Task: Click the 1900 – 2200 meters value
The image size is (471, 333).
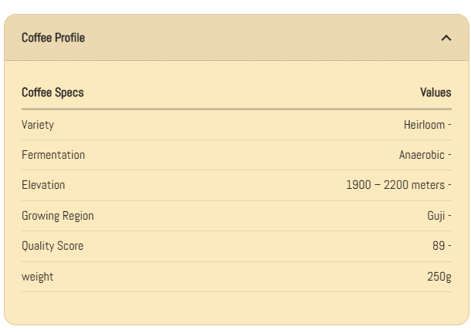Action: pos(395,185)
